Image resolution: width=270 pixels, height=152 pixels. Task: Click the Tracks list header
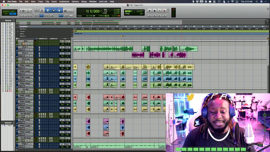(8, 21)
